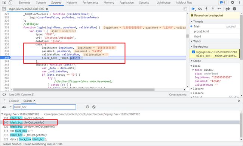Clear the search results

click(x=94, y=107)
